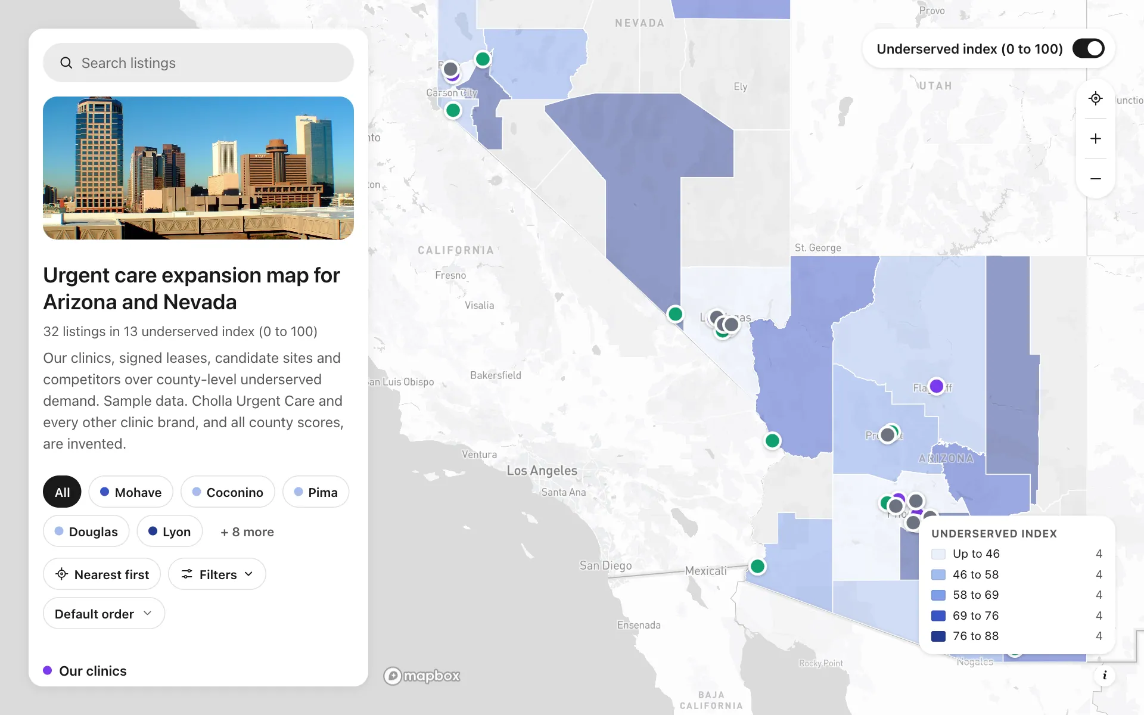Turn off Underserved index toggle
This screenshot has height=715, width=1144.
1088,49
